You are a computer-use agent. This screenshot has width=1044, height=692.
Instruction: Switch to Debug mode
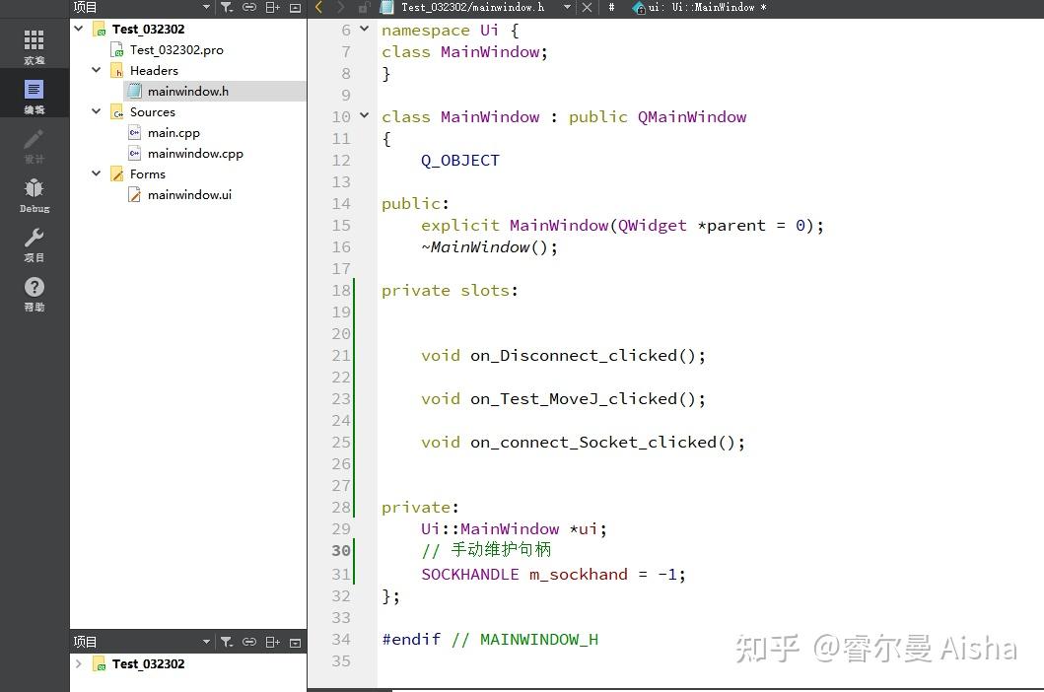point(34,194)
